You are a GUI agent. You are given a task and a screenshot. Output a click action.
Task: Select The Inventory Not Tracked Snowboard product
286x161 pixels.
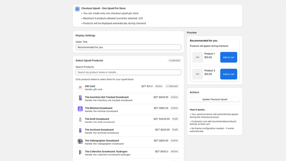[106, 97]
